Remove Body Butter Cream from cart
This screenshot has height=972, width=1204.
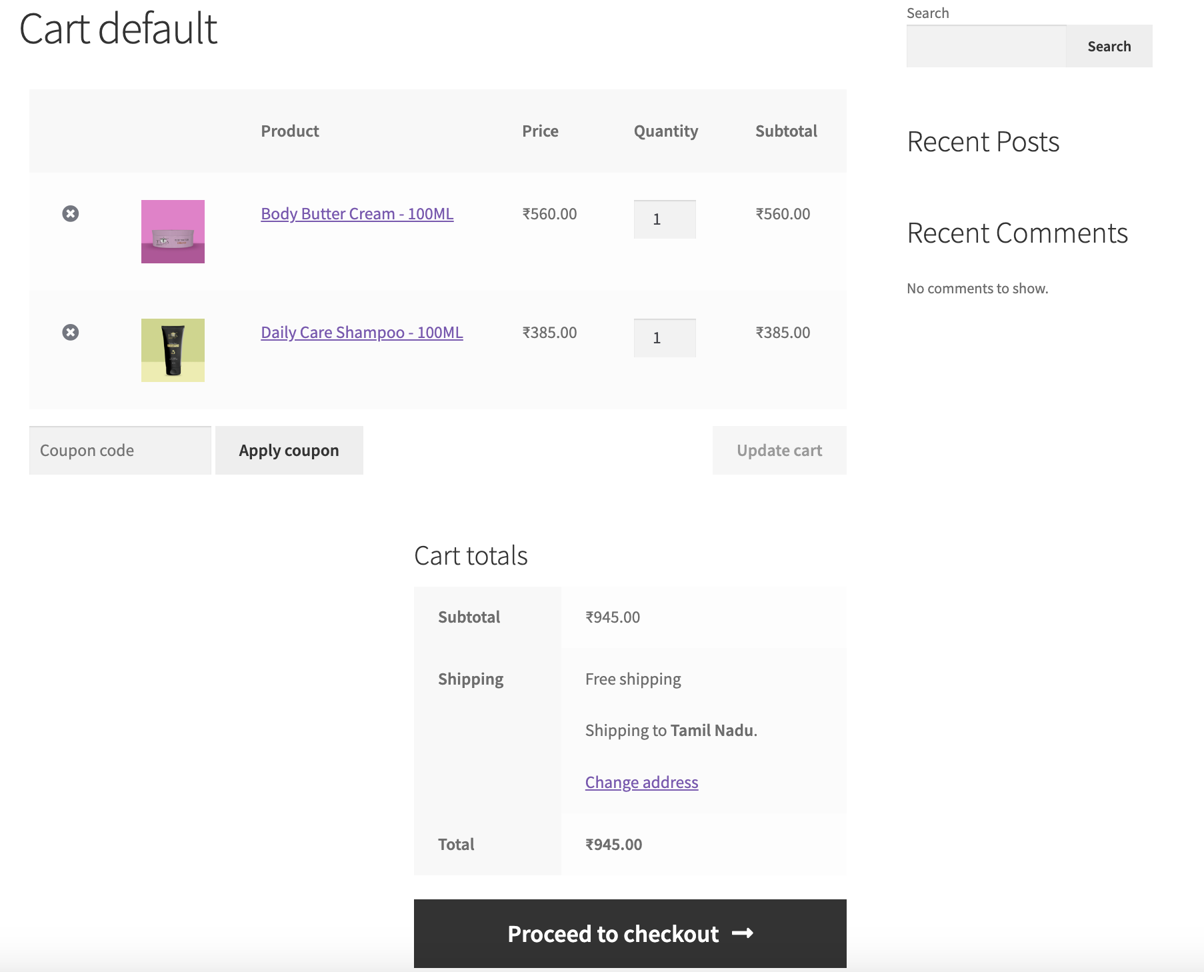pyautogui.click(x=71, y=213)
